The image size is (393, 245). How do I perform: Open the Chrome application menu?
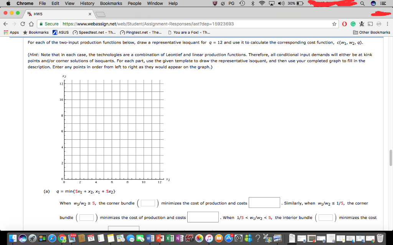[25, 3]
